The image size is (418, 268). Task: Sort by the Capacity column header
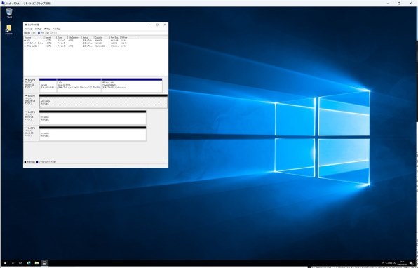click(102, 38)
